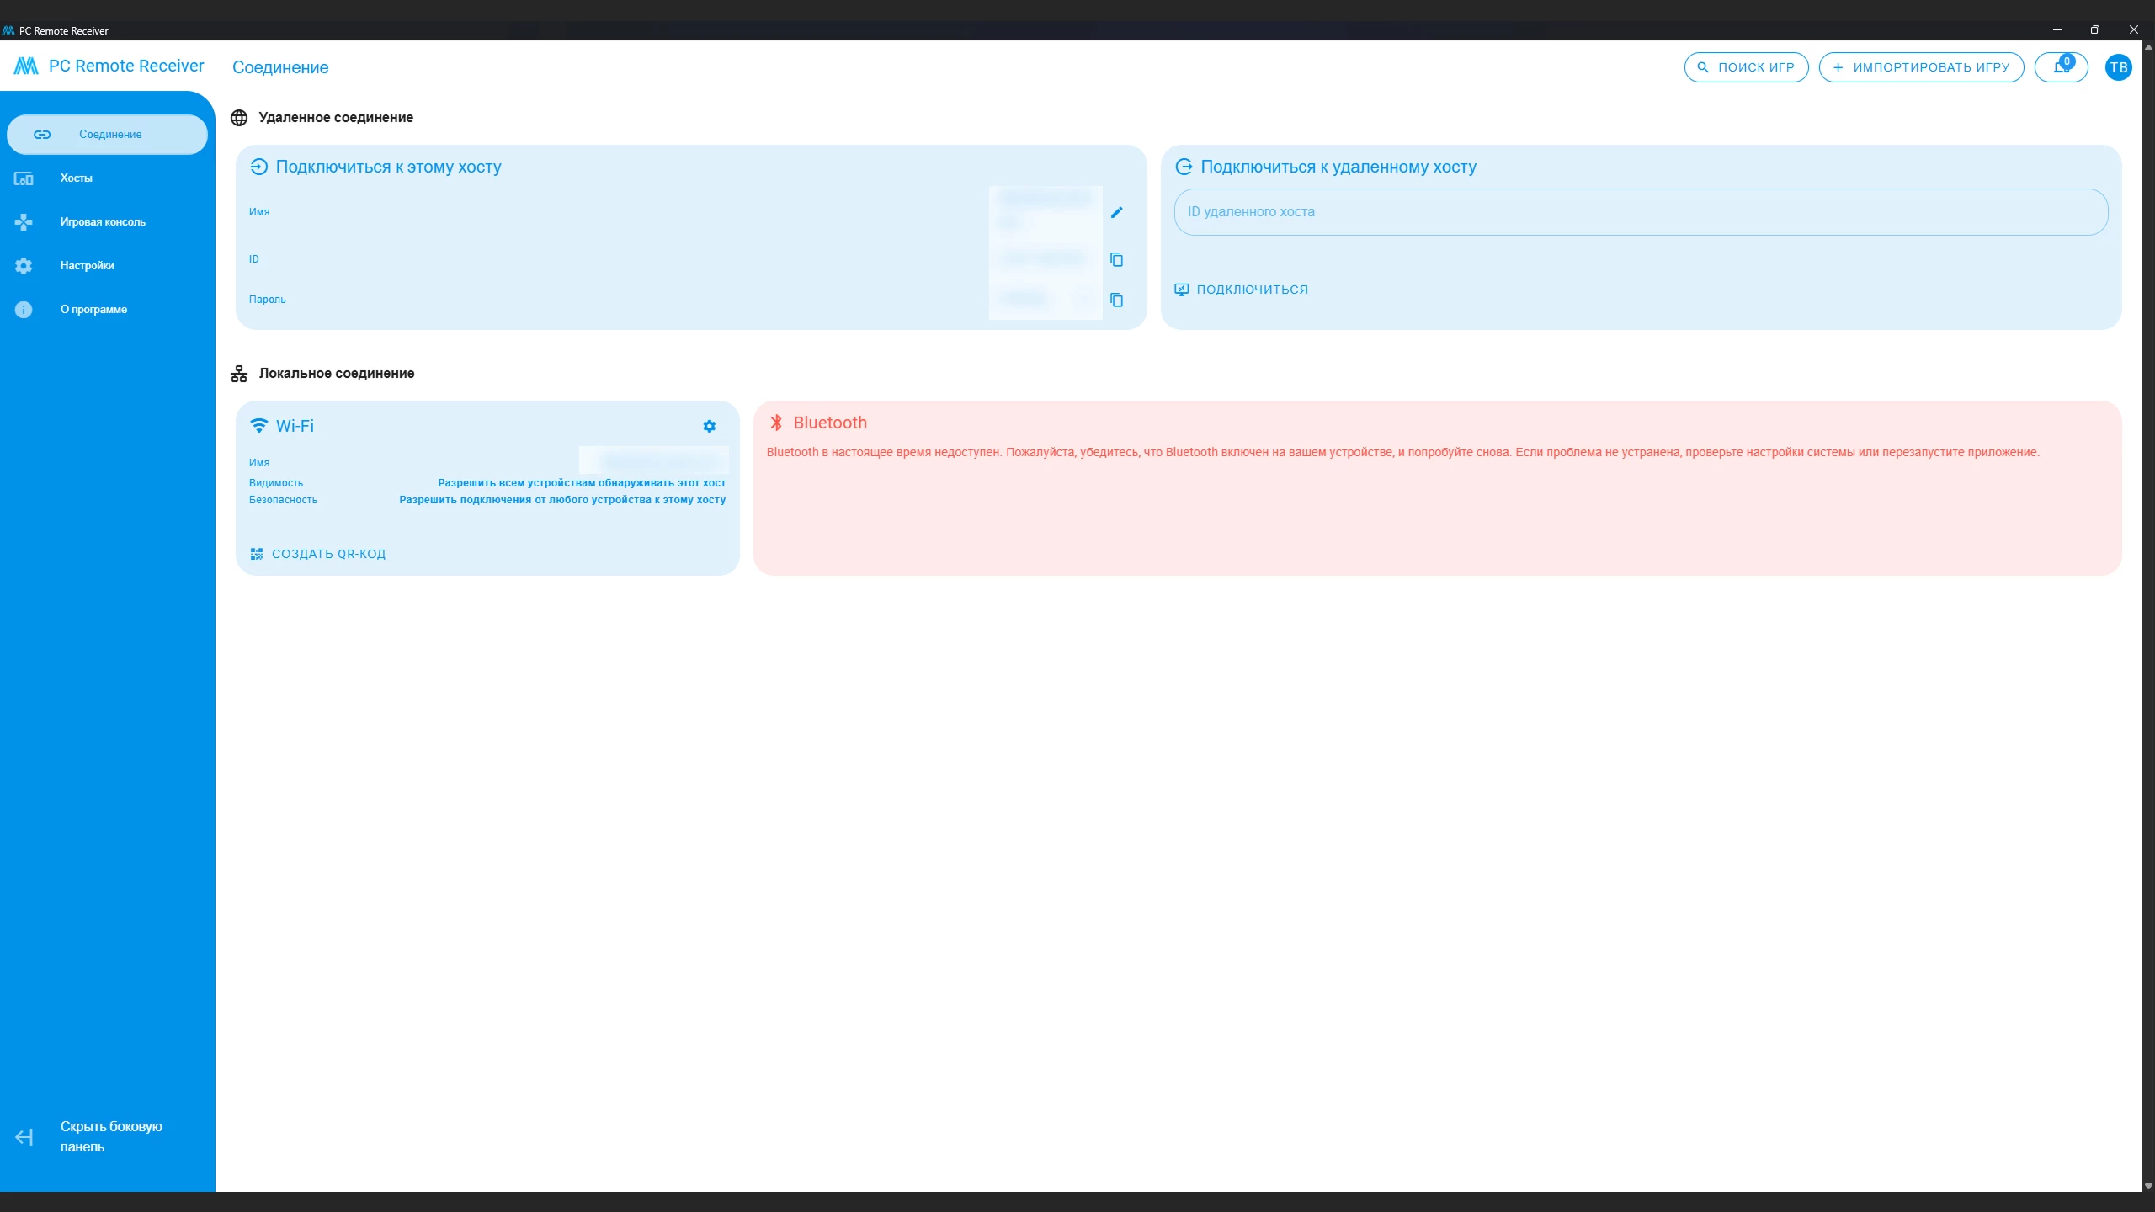Open Настройки from the sidebar
Viewport: 2155px width, 1212px height.
coord(87,266)
